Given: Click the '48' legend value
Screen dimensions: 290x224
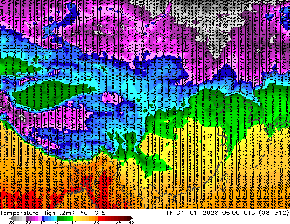Looking at the screenshot, I should [x=132, y=222].
